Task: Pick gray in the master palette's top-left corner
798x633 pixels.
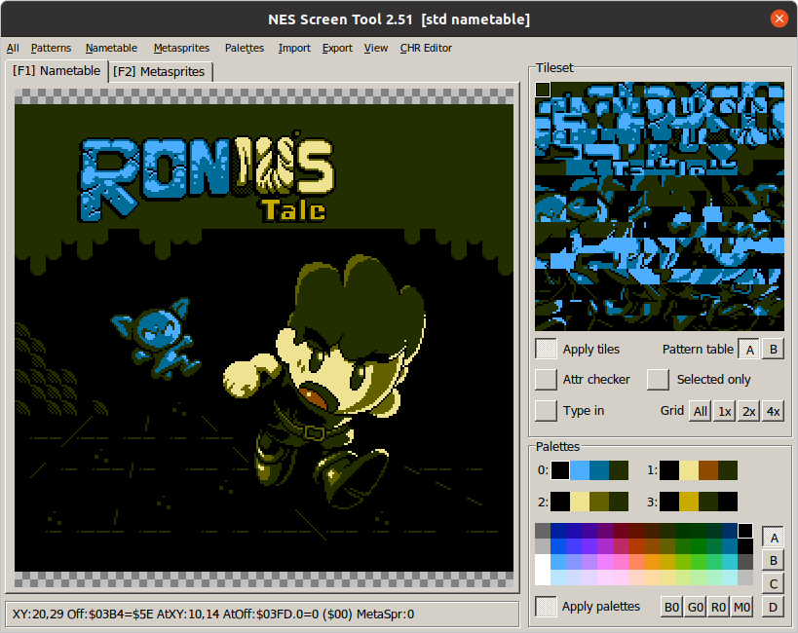Action: click(543, 531)
